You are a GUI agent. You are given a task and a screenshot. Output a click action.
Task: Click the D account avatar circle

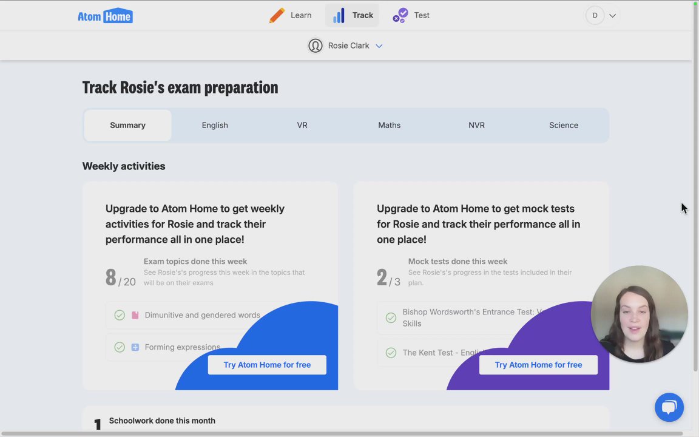(595, 15)
